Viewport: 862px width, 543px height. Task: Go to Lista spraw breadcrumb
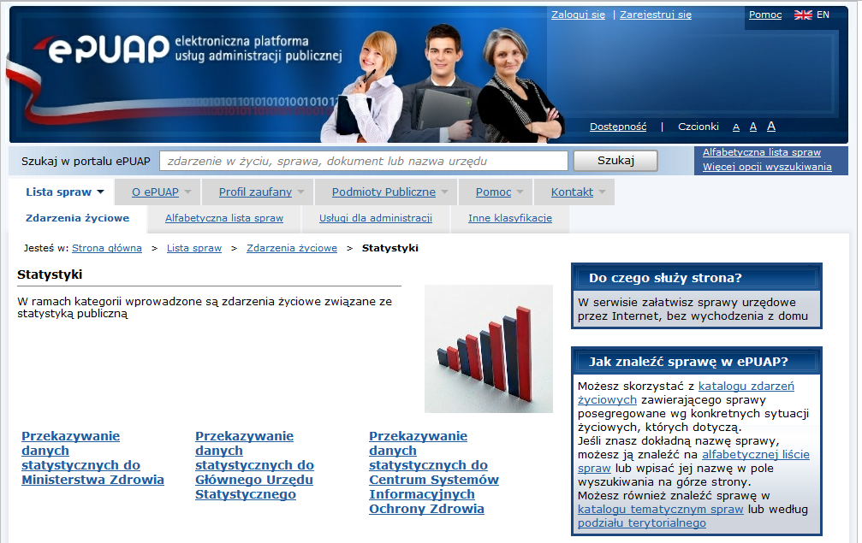click(x=194, y=248)
